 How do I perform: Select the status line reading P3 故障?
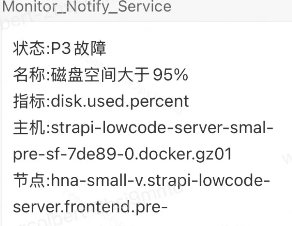60,49
